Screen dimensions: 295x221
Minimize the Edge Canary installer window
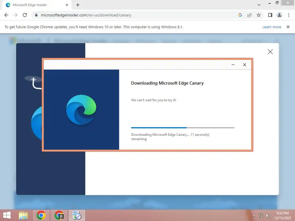coord(233,65)
